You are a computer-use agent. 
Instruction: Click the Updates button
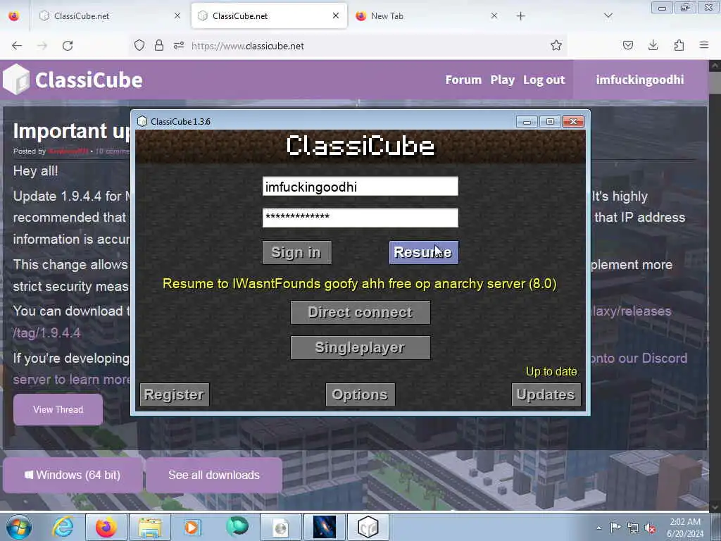coord(546,394)
